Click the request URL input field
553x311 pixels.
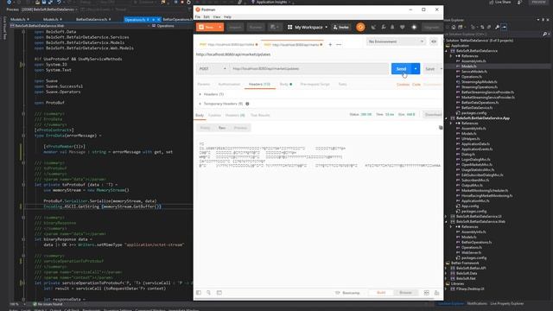click(309, 69)
